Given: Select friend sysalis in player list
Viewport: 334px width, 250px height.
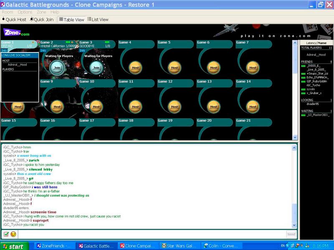Looking at the screenshot, I should 311,89.
